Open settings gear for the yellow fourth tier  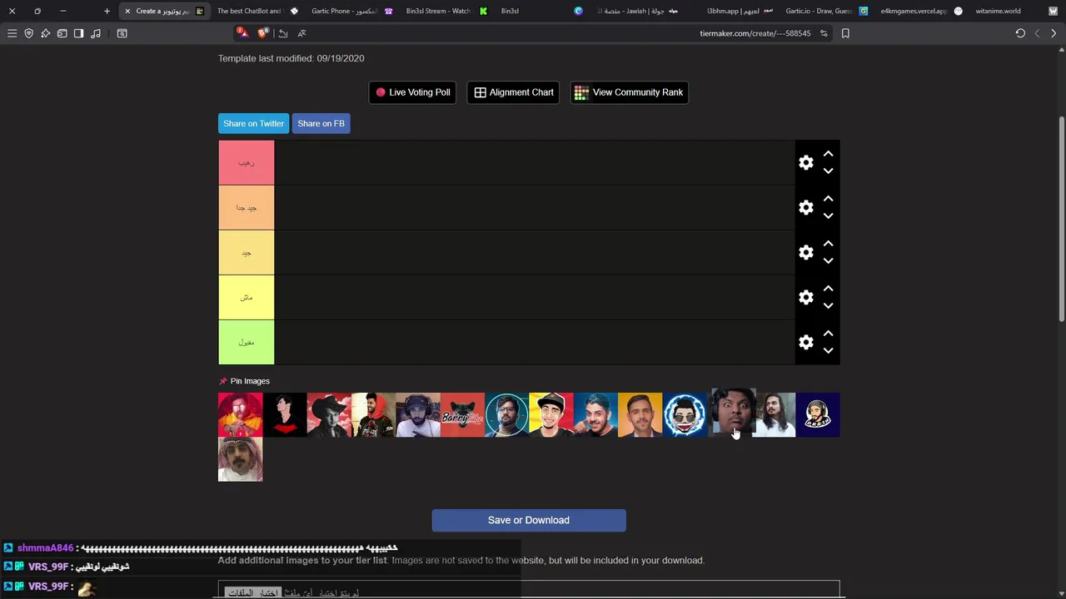point(805,298)
